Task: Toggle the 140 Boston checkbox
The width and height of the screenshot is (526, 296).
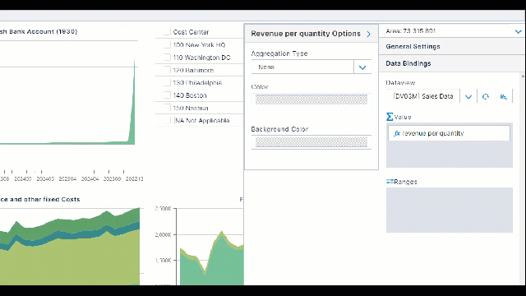Action: 167,95
